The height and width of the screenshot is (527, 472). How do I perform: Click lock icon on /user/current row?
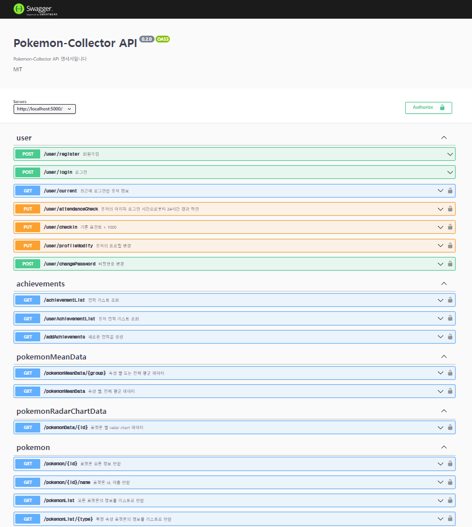pos(450,191)
